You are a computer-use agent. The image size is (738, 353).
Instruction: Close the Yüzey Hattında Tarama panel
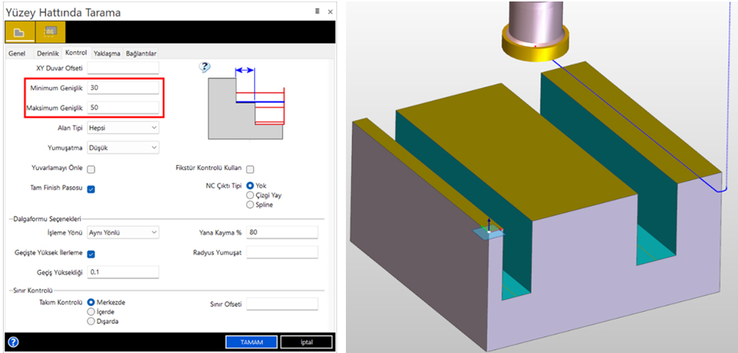coord(330,12)
